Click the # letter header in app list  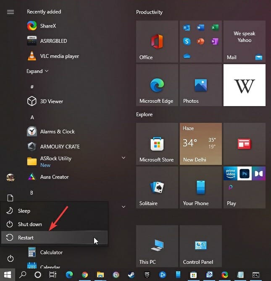32,87
